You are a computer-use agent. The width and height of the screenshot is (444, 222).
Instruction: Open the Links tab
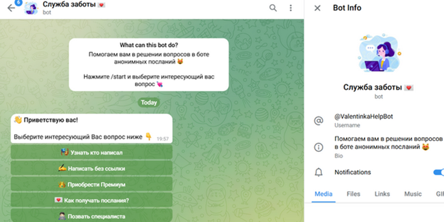pos(382,194)
